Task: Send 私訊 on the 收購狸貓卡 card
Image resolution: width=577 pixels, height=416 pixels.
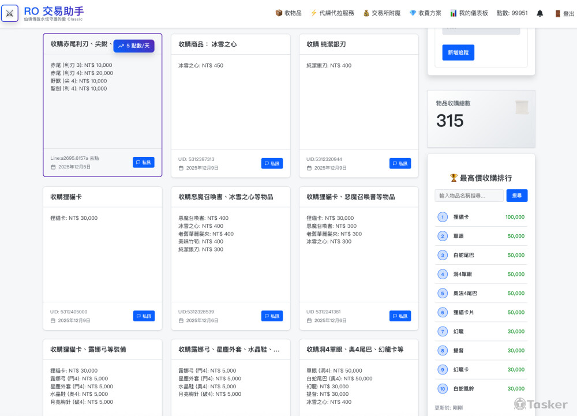Action: (144, 316)
